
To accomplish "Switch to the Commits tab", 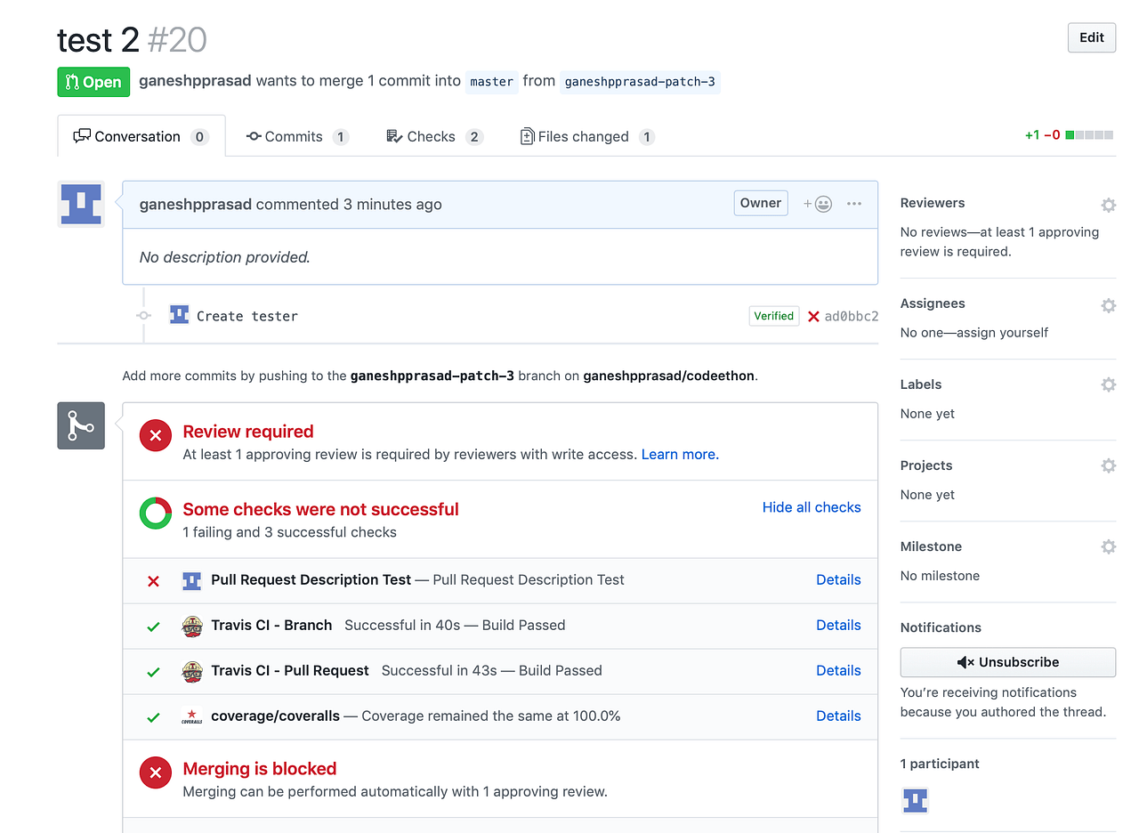I will [297, 136].
